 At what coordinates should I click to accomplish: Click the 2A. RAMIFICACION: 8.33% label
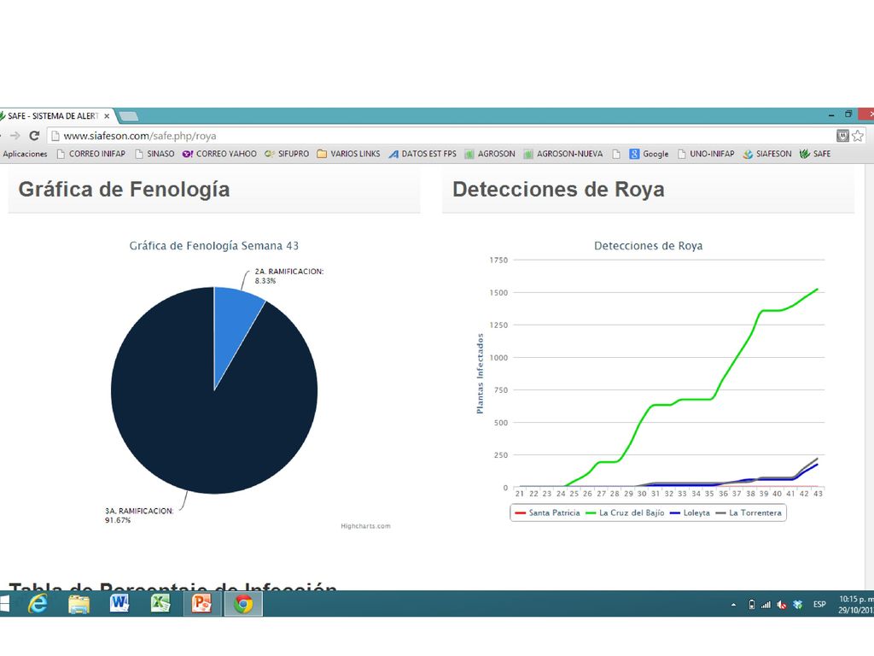coord(288,276)
